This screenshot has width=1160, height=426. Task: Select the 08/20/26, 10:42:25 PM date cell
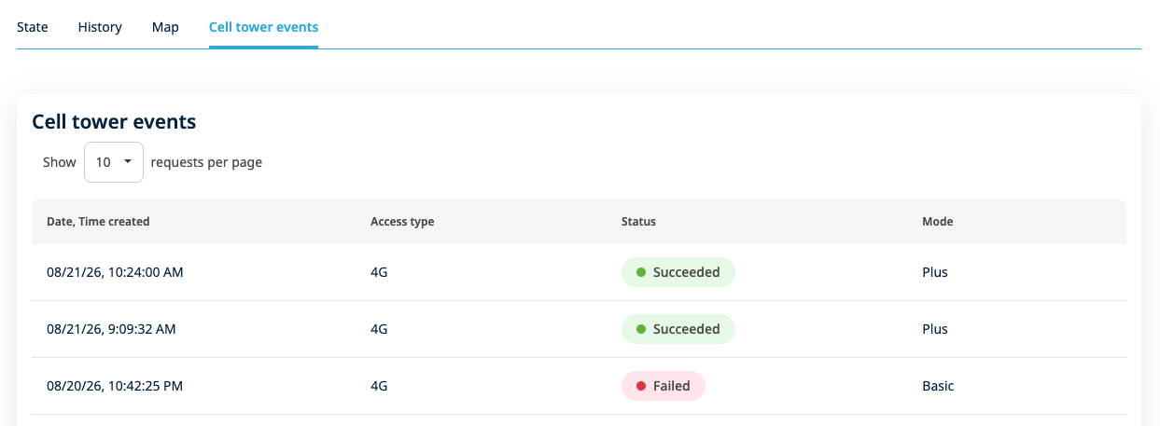coord(113,386)
